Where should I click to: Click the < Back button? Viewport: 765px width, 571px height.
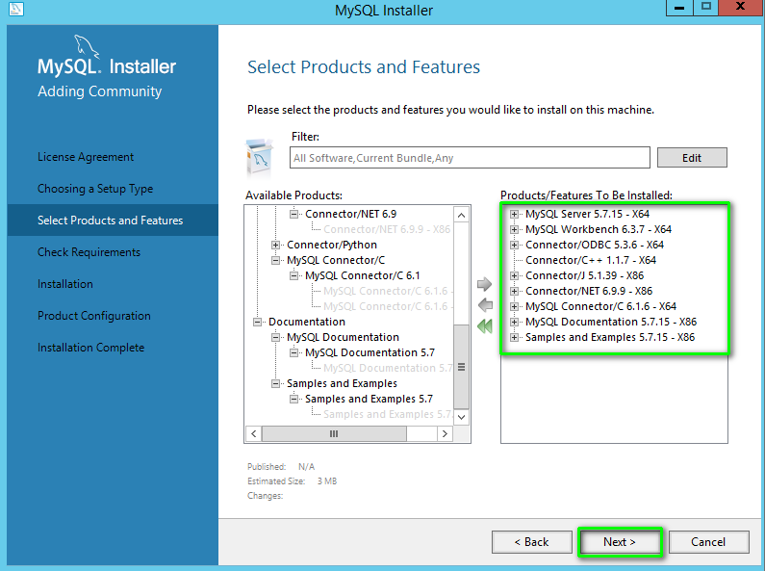click(531, 542)
